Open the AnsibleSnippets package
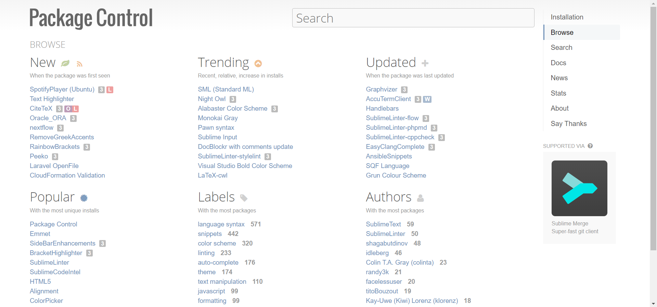The image size is (657, 307). (389, 156)
